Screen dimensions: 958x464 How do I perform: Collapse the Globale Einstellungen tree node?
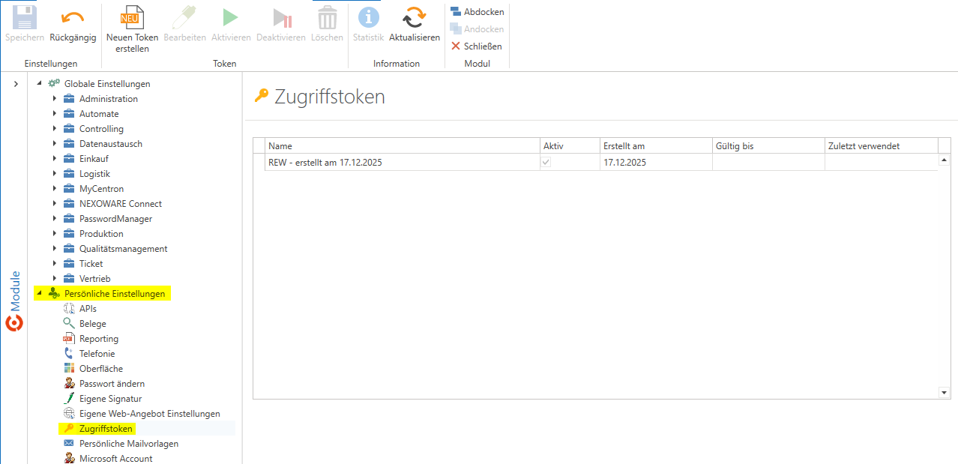(39, 83)
